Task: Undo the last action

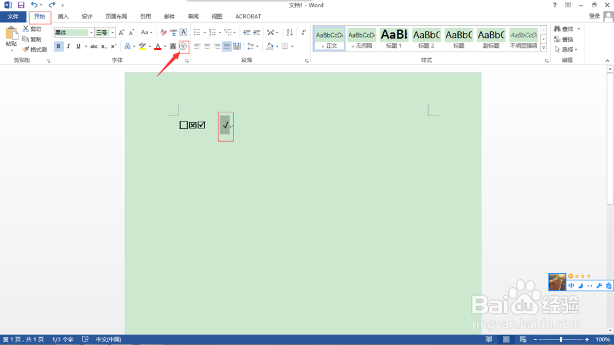Action: 34,5
